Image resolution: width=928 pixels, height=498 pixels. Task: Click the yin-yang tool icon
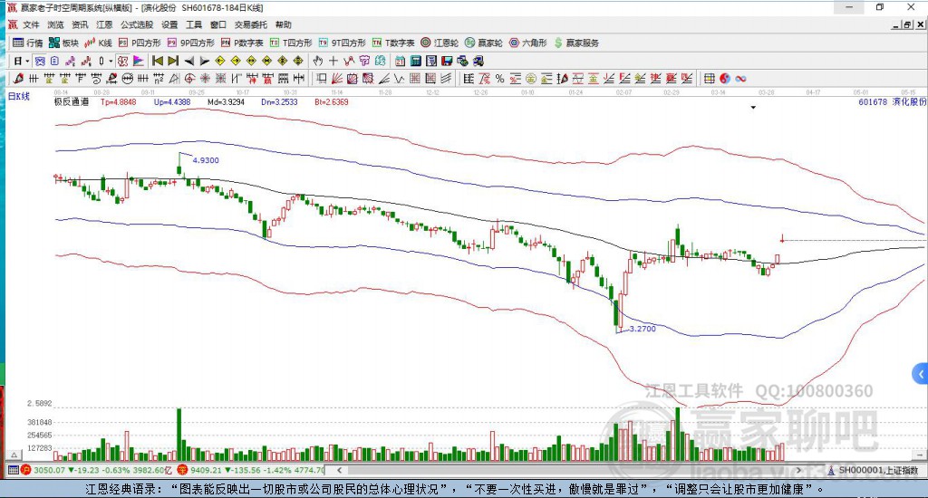pos(725,79)
